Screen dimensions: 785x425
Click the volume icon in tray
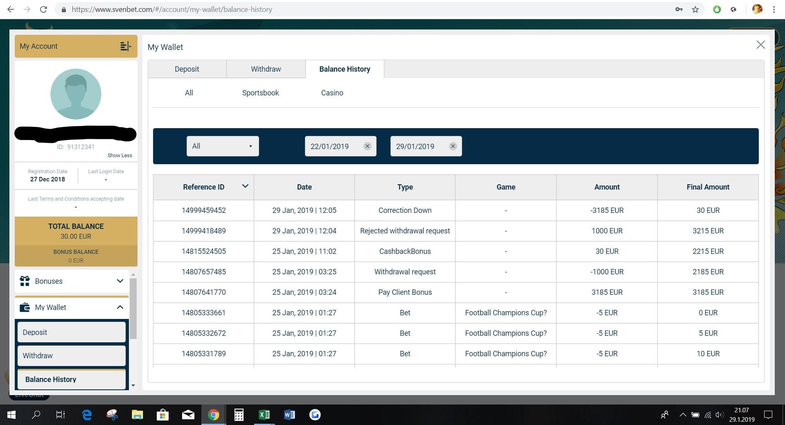tap(720, 415)
